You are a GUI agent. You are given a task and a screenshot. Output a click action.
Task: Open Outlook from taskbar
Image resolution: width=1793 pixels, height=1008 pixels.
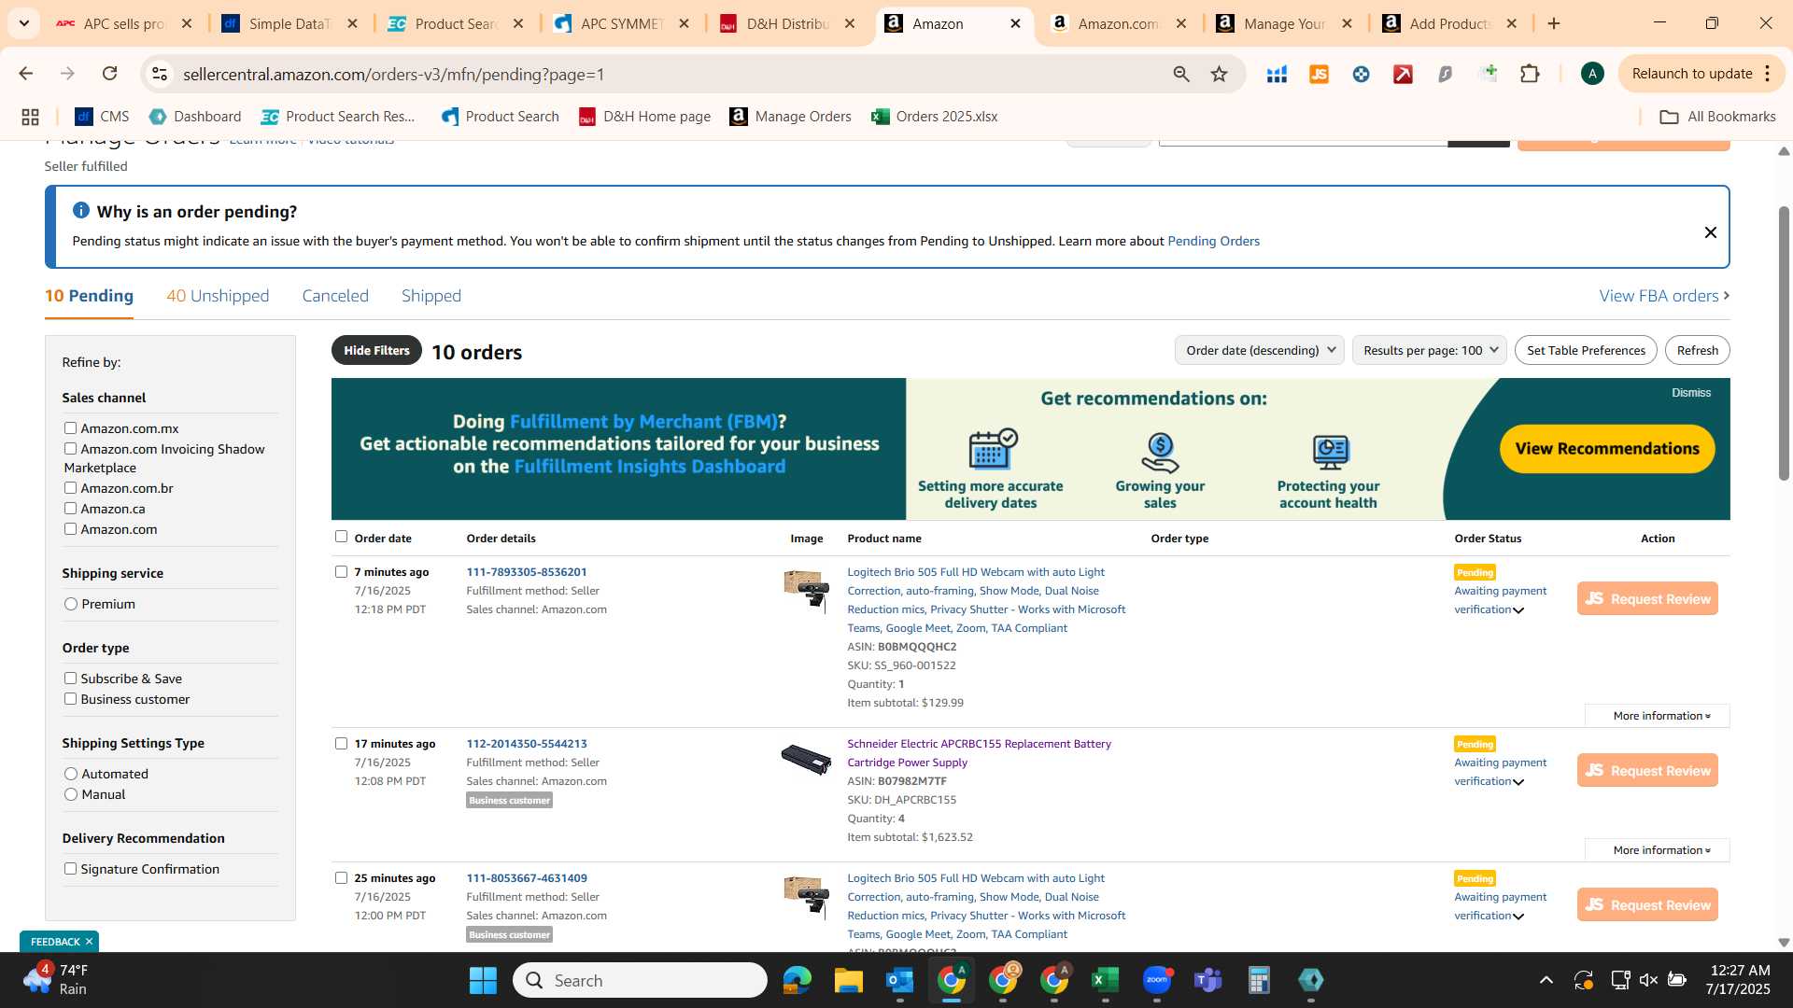tap(899, 980)
